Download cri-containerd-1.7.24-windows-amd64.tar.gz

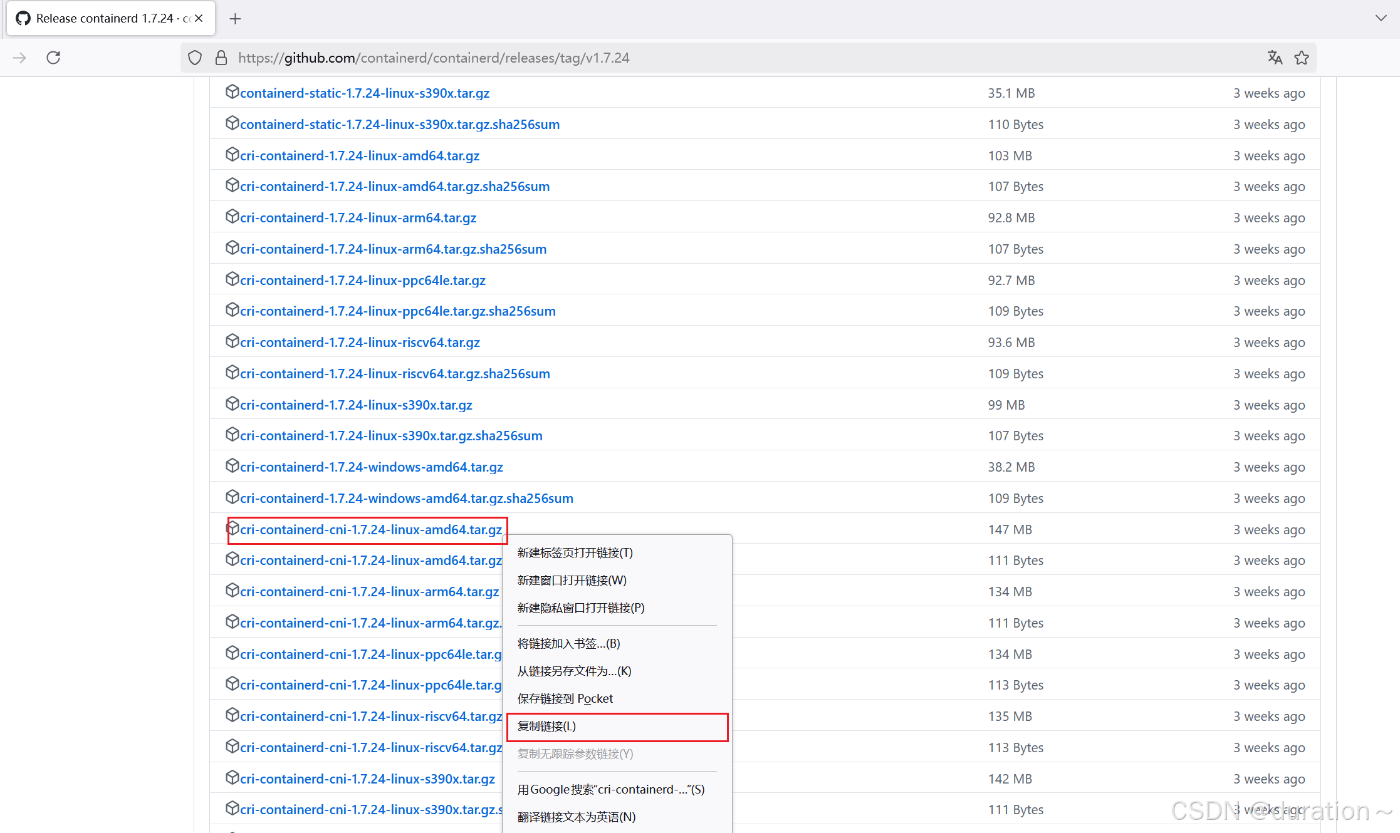click(x=372, y=467)
